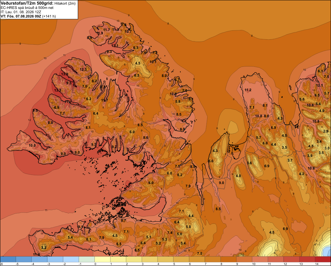Click the temperature value '4.0'
This screenshot has width=331, height=266.
pos(238,176)
